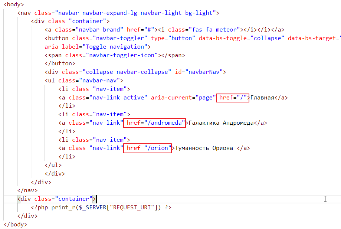This screenshot has height=229, width=341.
Task: Click the aria-current="page" attribute
Action: (183, 98)
